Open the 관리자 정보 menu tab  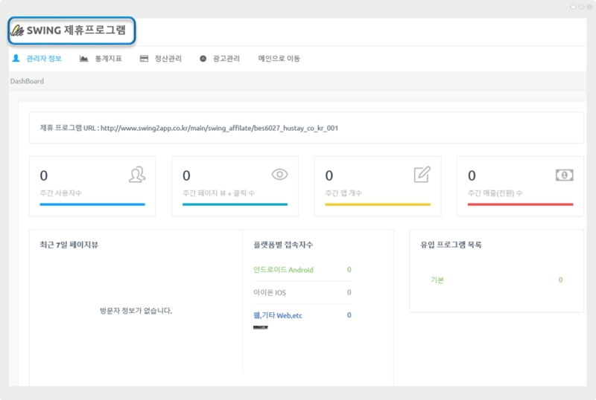44,58
